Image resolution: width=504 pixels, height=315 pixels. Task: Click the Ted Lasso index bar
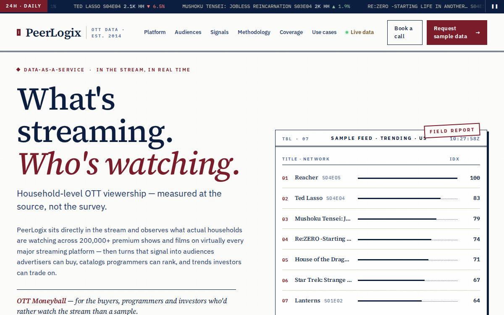point(407,199)
